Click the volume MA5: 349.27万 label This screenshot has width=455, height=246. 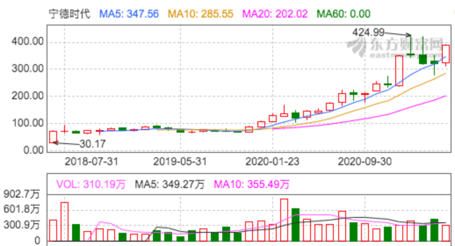(x=170, y=184)
